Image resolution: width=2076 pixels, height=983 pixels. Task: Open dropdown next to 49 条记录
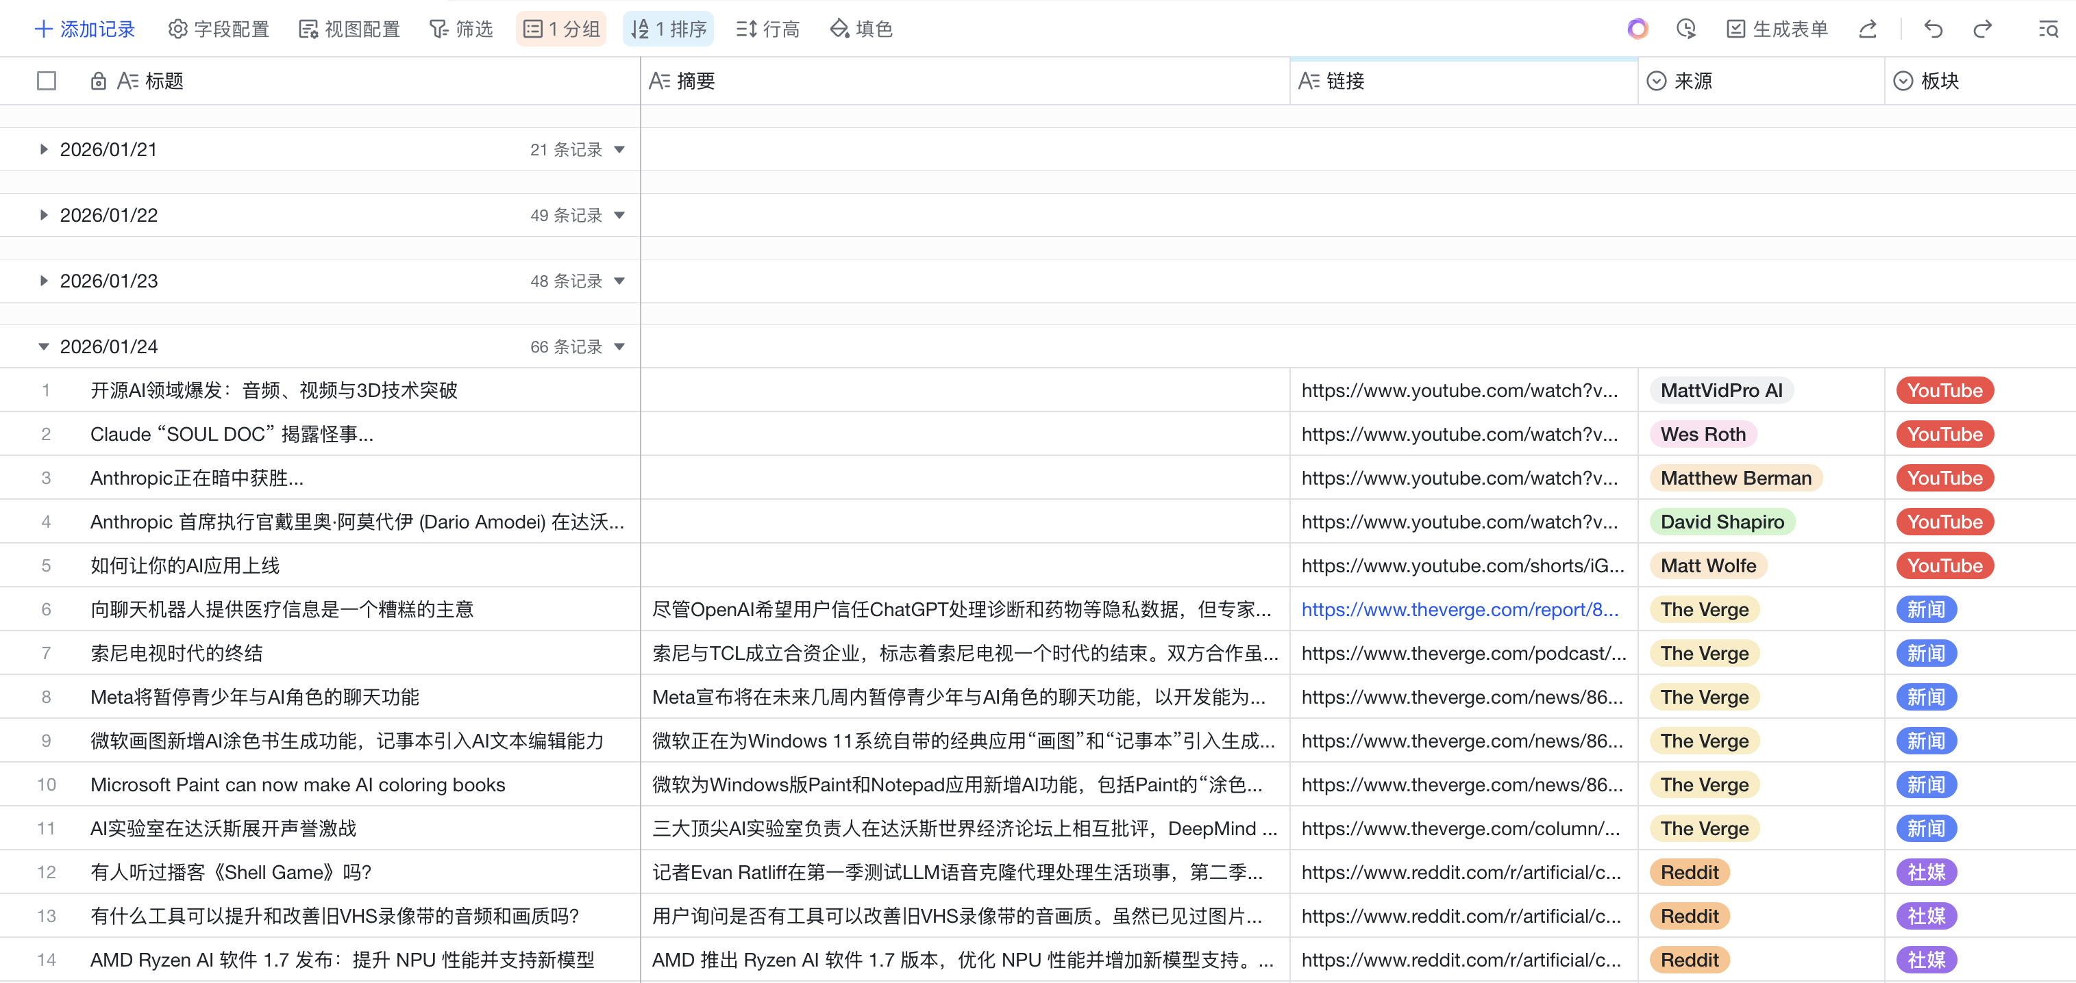[619, 216]
